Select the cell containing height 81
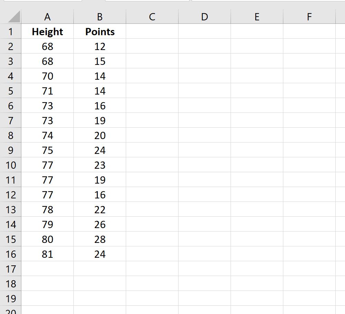 pyautogui.click(x=47, y=254)
